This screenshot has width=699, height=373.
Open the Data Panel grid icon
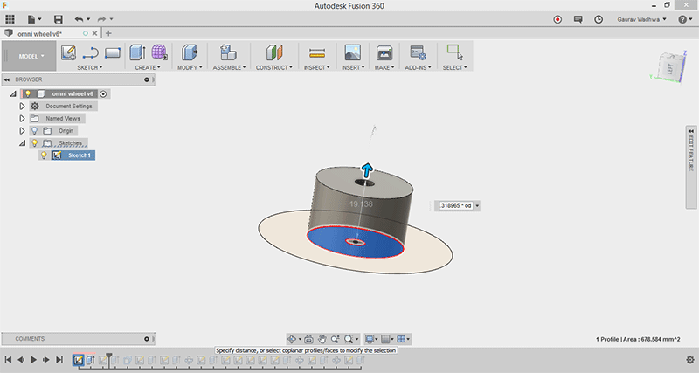pyautogui.click(x=10, y=19)
